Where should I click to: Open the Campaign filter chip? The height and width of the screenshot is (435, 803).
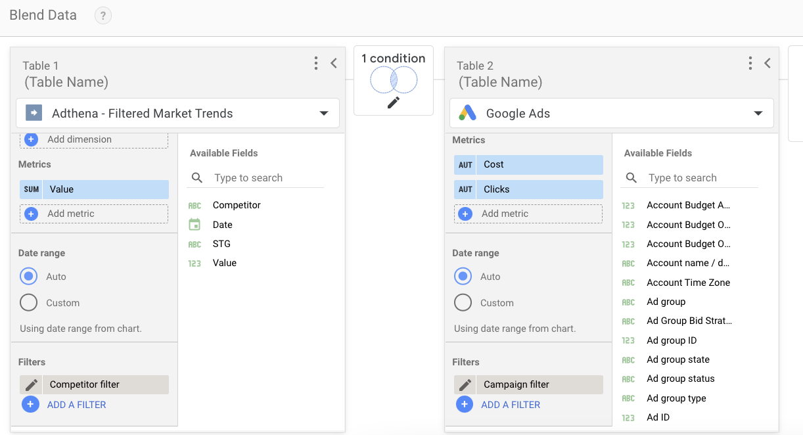click(528, 384)
